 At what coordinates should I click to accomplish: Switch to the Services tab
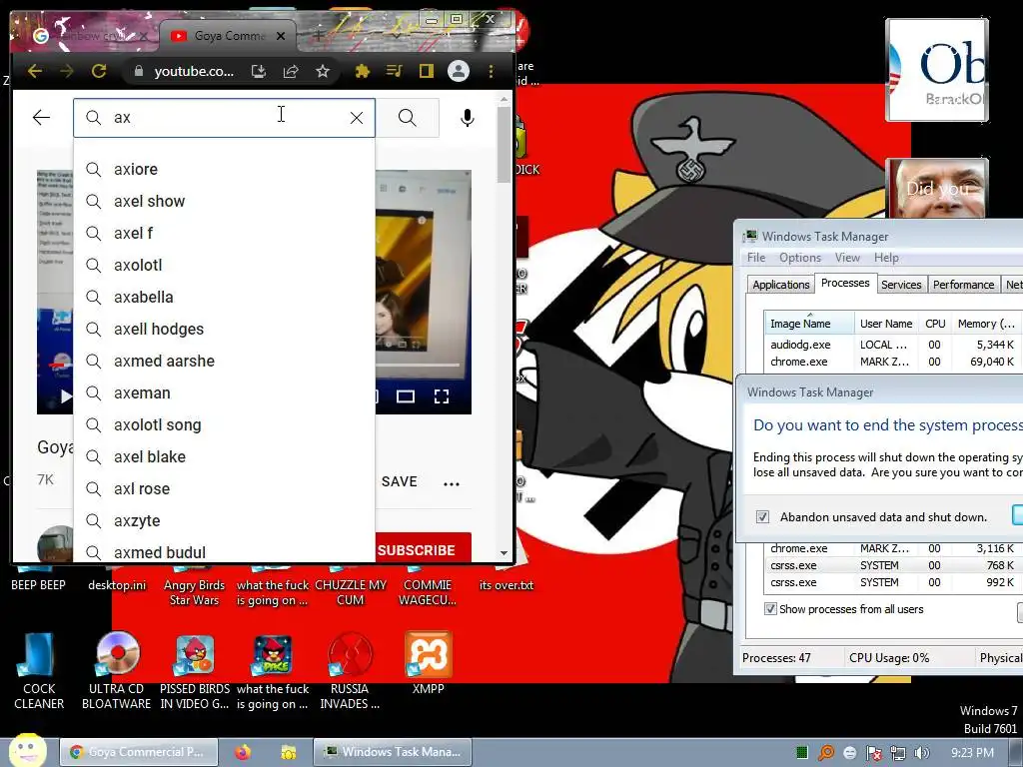[901, 285]
